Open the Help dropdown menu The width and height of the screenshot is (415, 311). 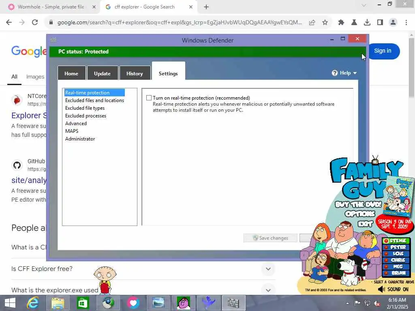[x=344, y=73]
